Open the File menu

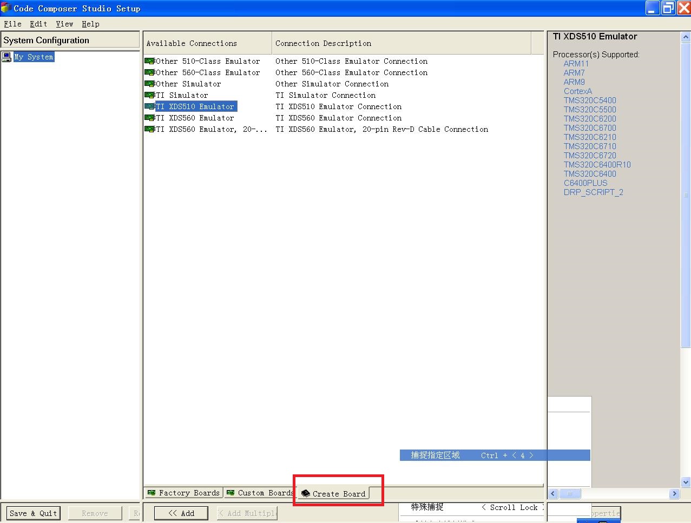point(12,24)
